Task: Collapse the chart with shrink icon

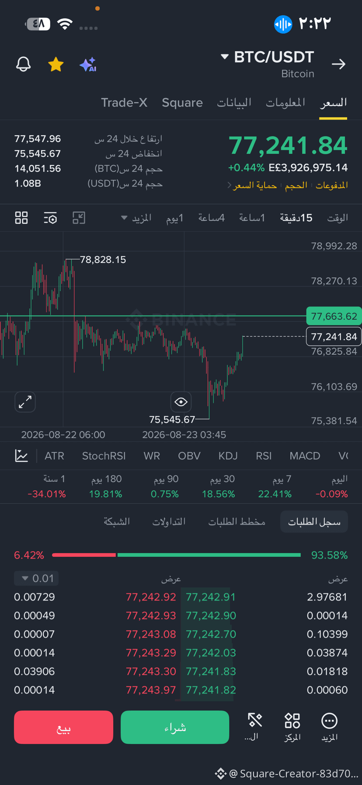Action: coord(79,218)
